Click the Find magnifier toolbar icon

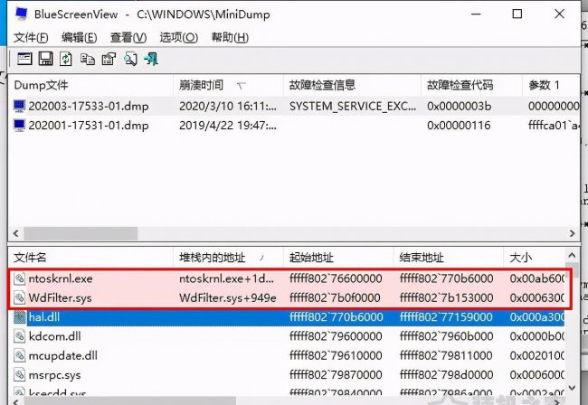[x=130, y=59]
